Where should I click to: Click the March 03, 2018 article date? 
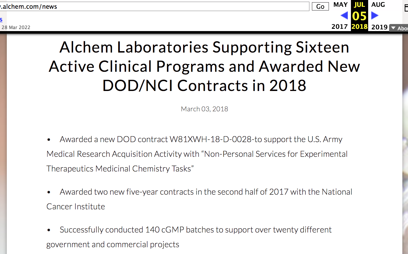point(204,109)
